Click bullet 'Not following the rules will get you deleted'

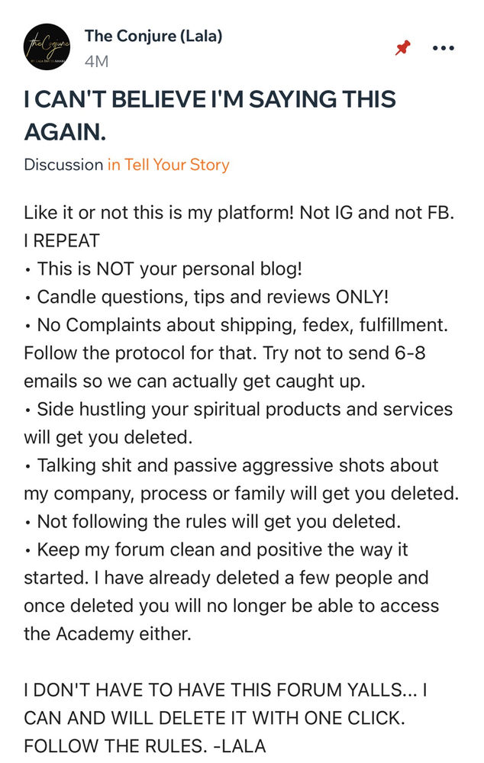pyautogui.click(x=213, y=522)
